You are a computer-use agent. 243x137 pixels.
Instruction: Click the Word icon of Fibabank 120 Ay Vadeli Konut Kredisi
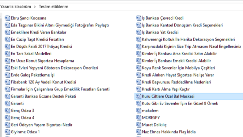pos(7,82)
